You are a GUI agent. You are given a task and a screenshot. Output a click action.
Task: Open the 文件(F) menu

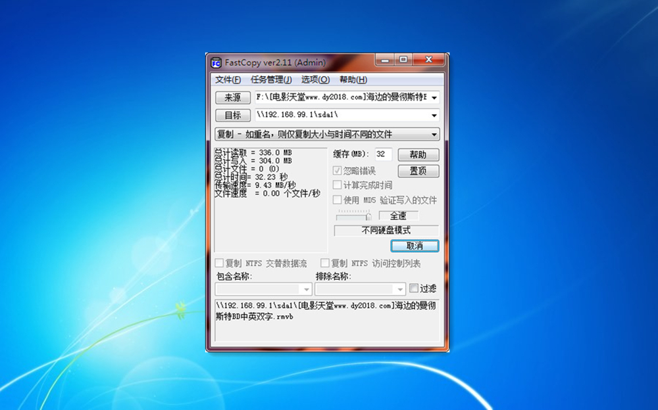(228, 80)
